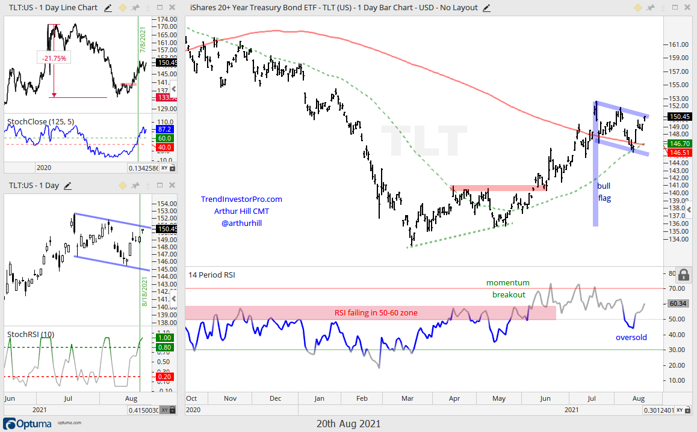Click iShares 20+ Year Treasury Bond ETF title
Viewport: 697px width, 432px height.
[x=334, y=8]
